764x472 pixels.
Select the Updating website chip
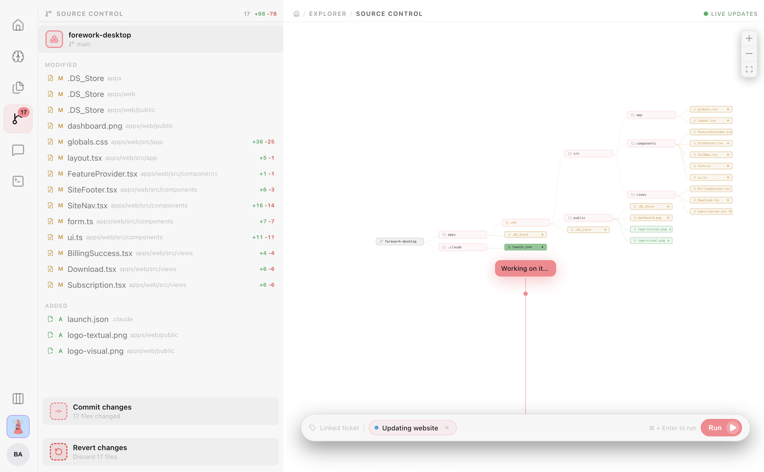(x=412, y=428)
